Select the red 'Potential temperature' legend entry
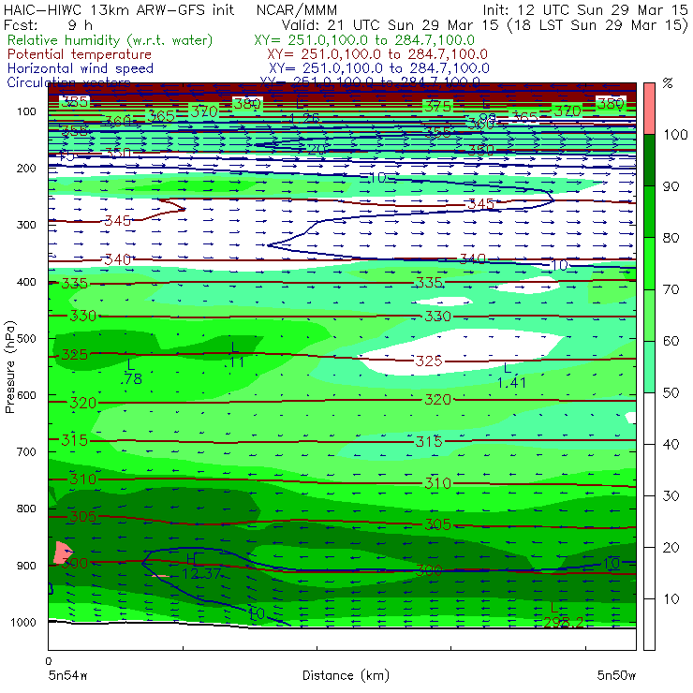Viewport: 693px width, 693px height. (80, 54)
